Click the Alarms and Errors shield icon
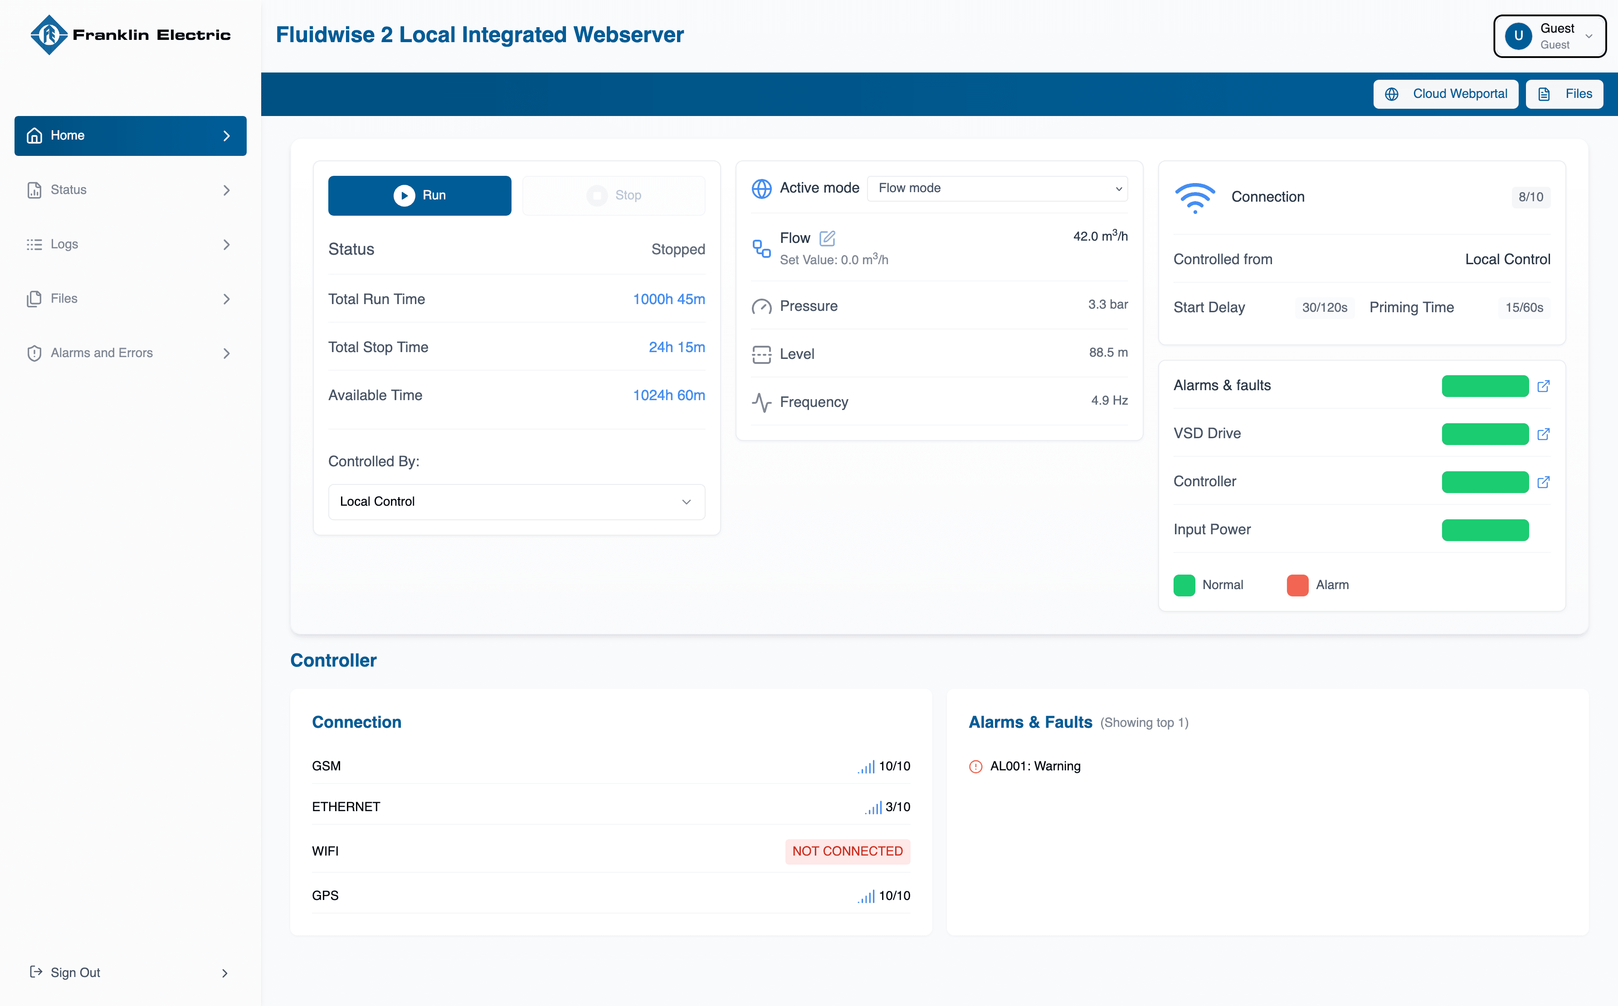The image size is (1618, 1006). click(34, 353)
